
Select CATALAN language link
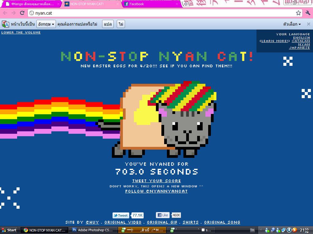pyautogui.click(x=301, y=41)
